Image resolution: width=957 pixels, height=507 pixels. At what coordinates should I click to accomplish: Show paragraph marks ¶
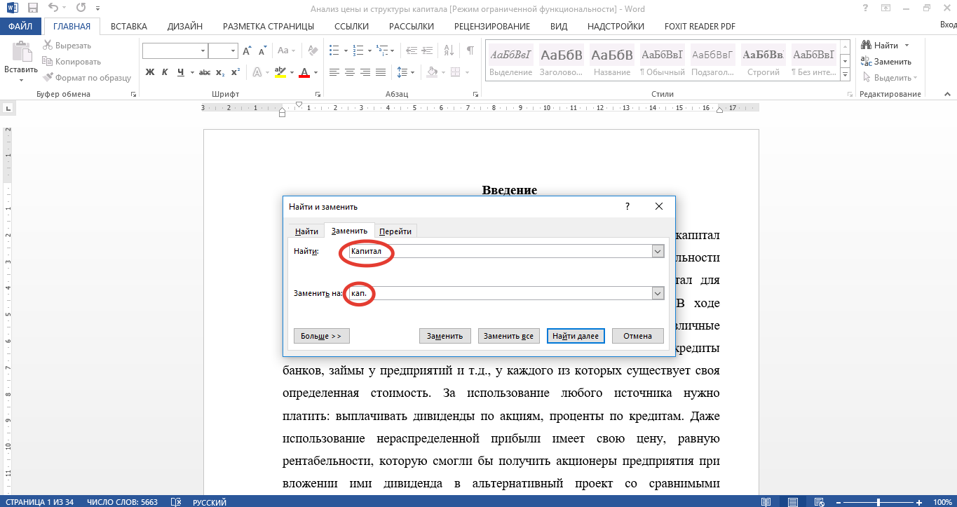click(470, 51)
